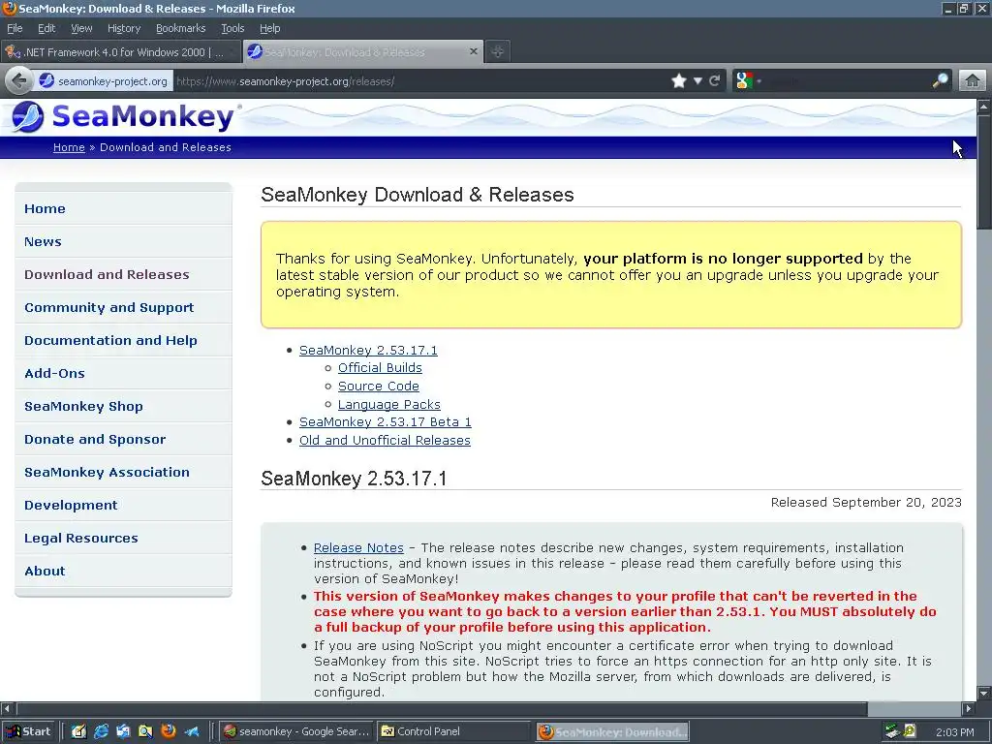992x744 pixels.
Task: Reload the page with the refresh icon
Action: 715,81
